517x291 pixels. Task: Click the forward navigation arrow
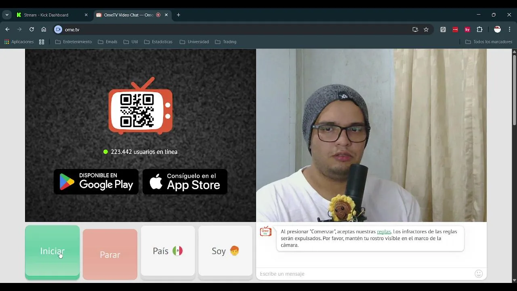pos(19,30)
